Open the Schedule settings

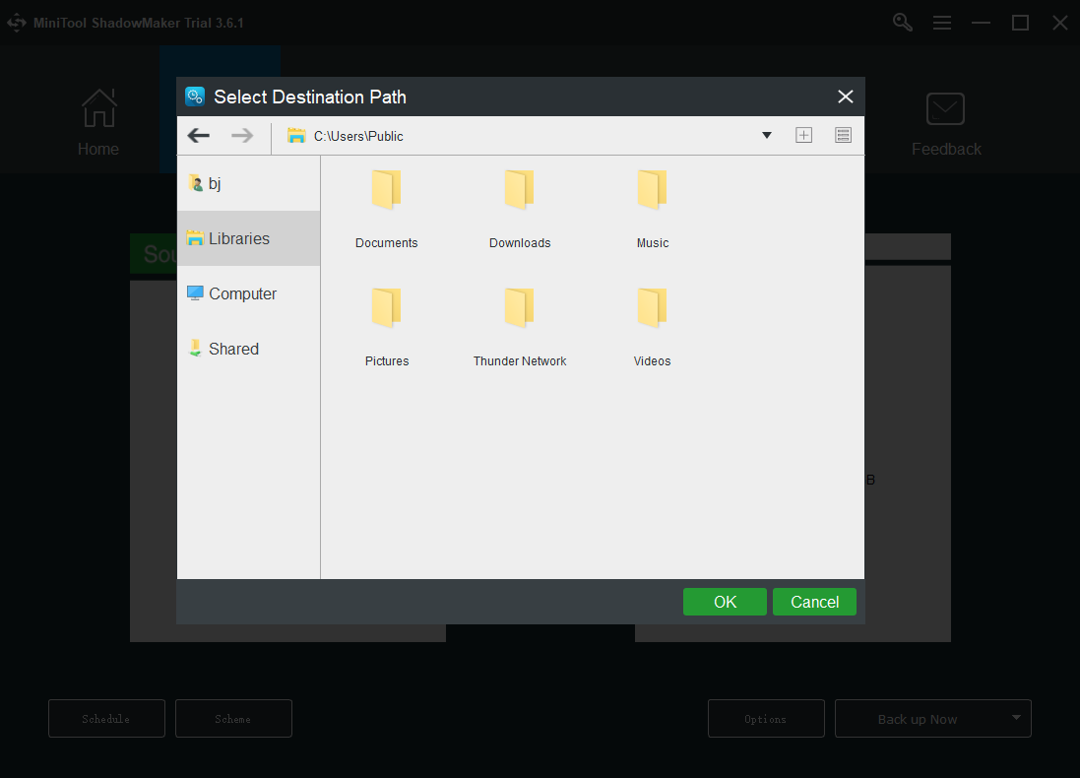(x=106, y=718)
